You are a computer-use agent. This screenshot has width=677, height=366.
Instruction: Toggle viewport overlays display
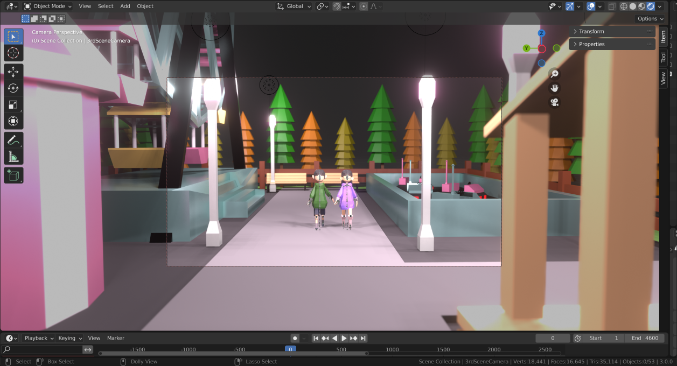click(x=591, y=6)
